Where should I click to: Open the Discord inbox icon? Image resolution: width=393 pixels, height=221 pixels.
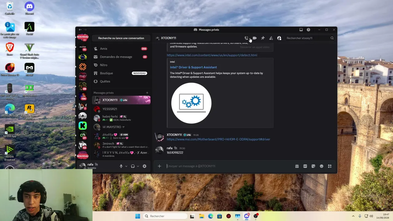(301, 30)
